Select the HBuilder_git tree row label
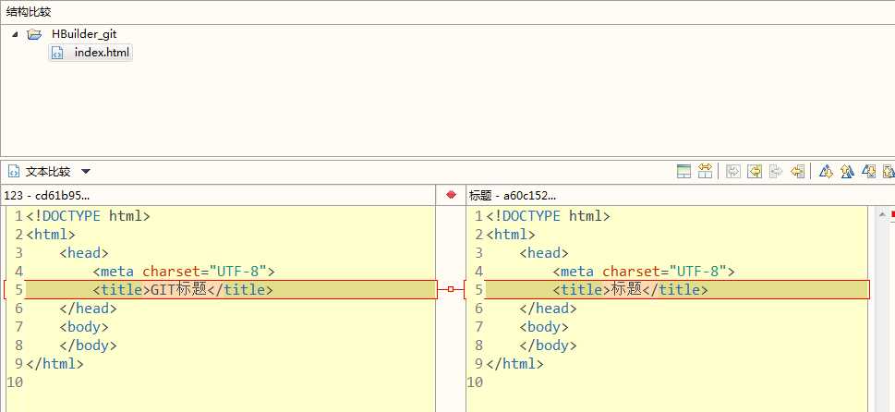The image size is (895, 412). point(84,34)
